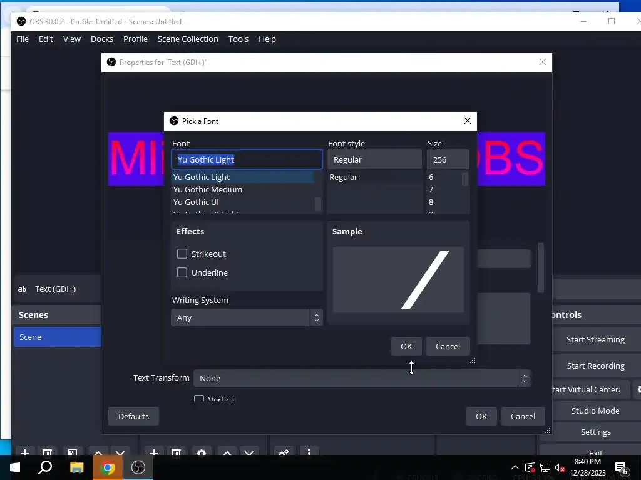Reset properties with Defaults button
The width and height of the screenshot is (641, 480).
tap(133, 416)
